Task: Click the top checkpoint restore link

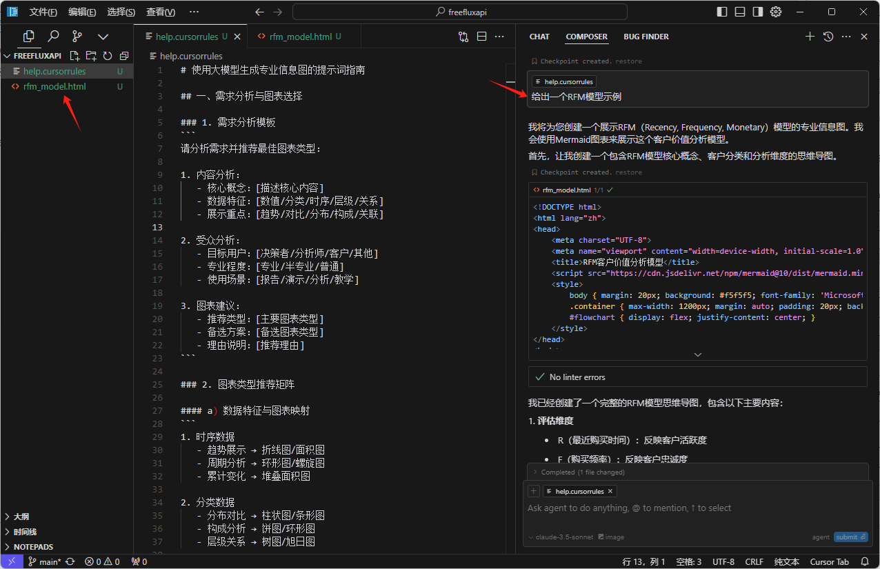Action: [628, 61]
